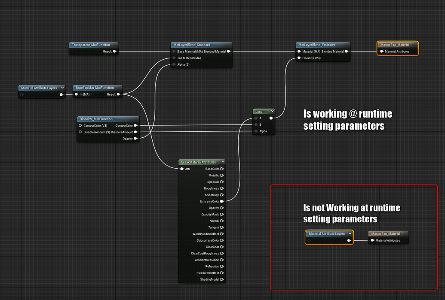Click the Opacity output pin on Dissolve_MatFunction

[x=136, y=139]
